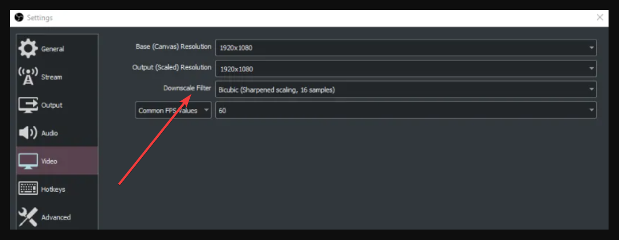Click the Settings window title text

tap(39, 18)
